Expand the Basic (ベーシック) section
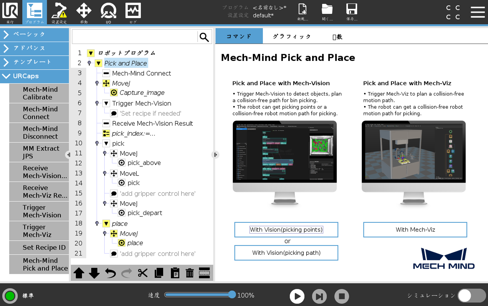 [34, 34]
